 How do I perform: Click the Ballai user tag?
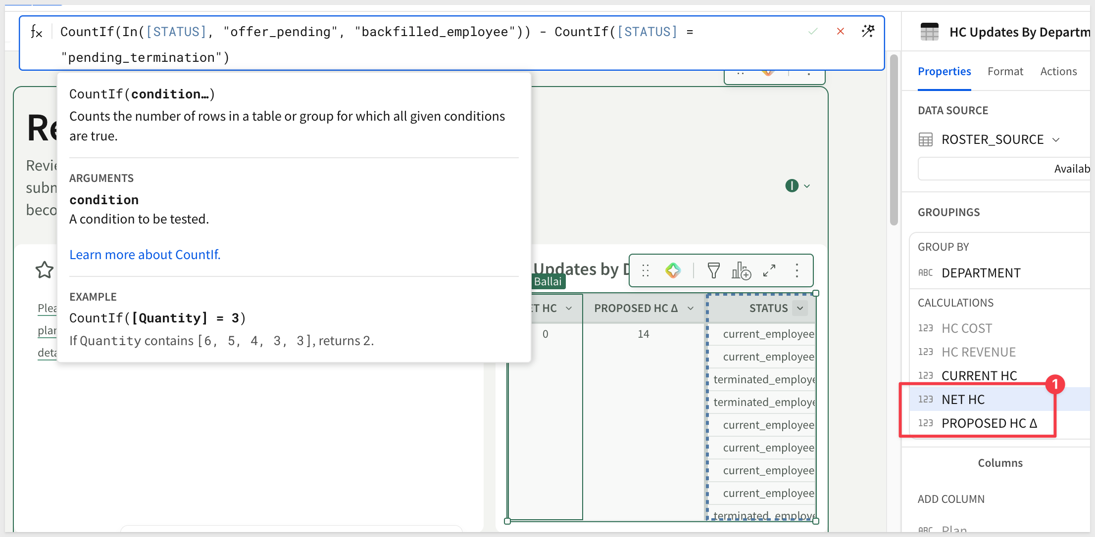[548, 282]
